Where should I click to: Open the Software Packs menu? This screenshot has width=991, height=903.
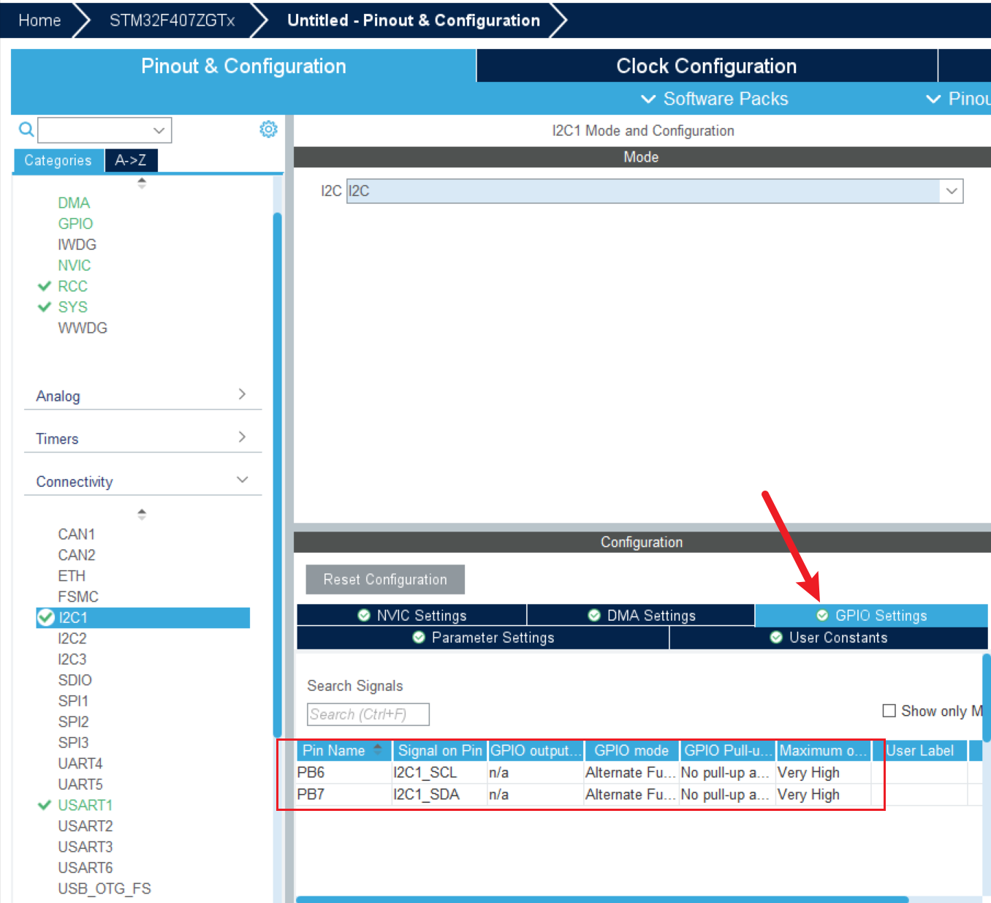pyautogui.click(x=714, y=99)
